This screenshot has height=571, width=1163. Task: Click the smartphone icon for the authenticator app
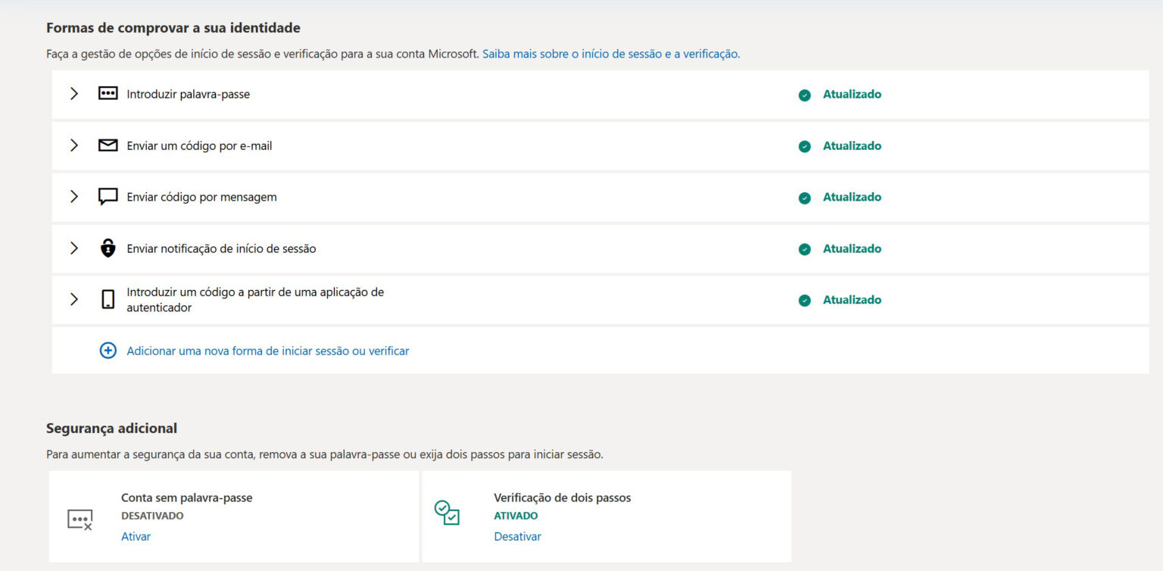point(108,299)
